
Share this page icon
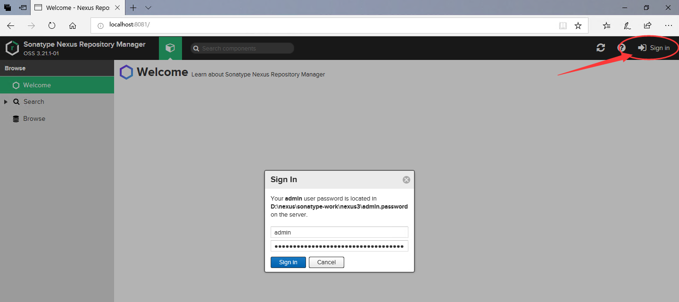coord(648,25)
